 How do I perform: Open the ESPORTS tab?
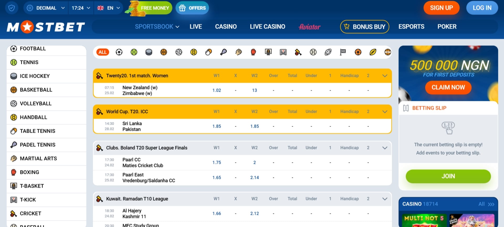411,27
